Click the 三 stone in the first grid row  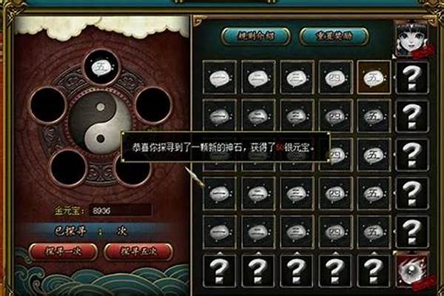coord(297,77)
